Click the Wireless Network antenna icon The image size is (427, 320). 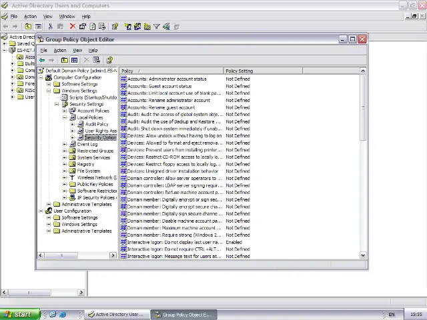(72, 177)
